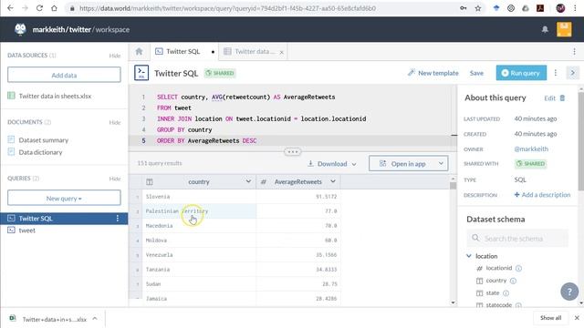Select the Slovenia result cell
584x328 pixels.
tap(199, 197)
